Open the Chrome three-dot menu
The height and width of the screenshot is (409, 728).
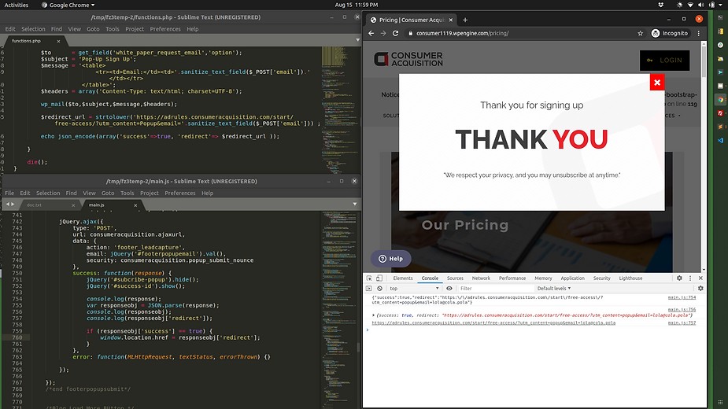[x=698, y=33]
